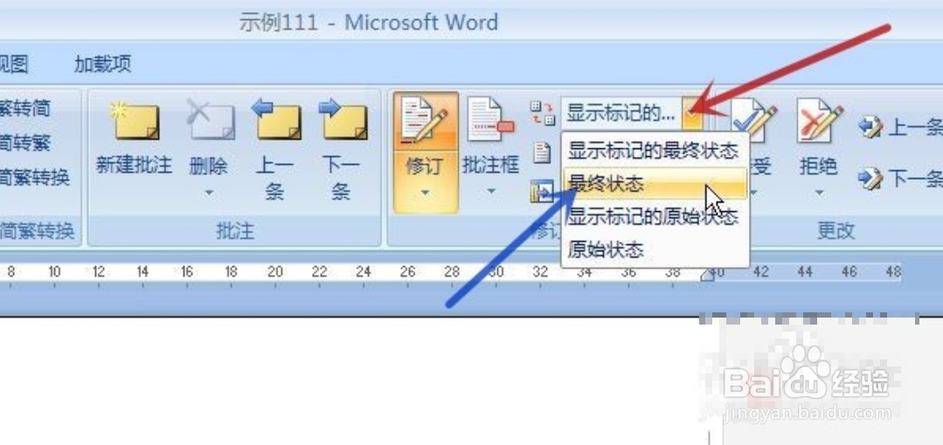Click the horizontal ruler at mark 20
Screen dimensions: 943x445
tap(274, 272)
